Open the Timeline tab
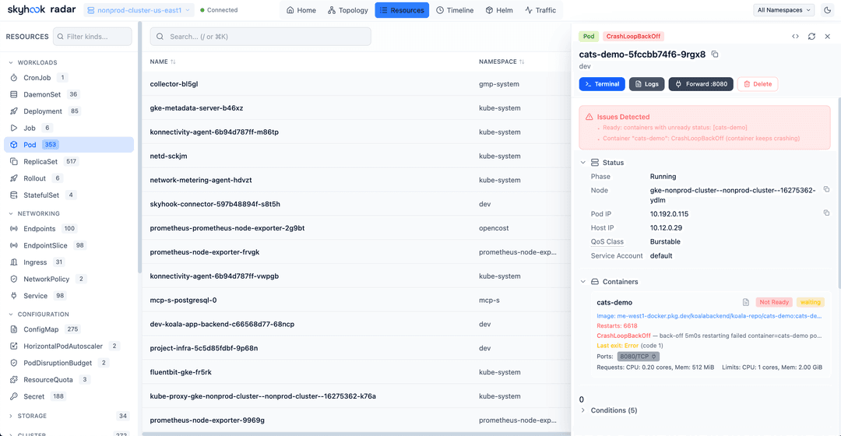841x436 pixels. [455, 10]
